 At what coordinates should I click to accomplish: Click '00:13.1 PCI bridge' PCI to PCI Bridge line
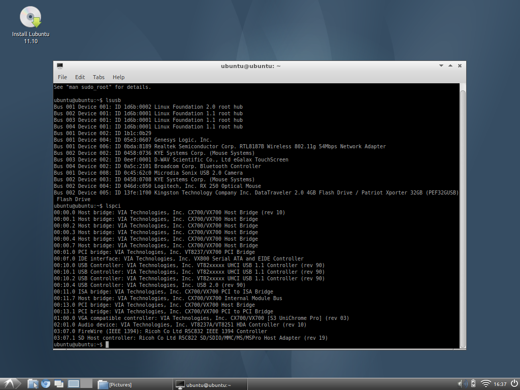[x=164, y=311]
